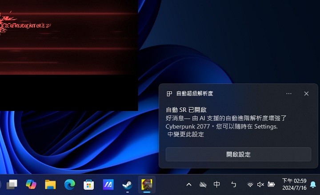This screenshot has height=195, width=320.
Task: Click the OneDrive cloud tray icon
Action: 203,185
